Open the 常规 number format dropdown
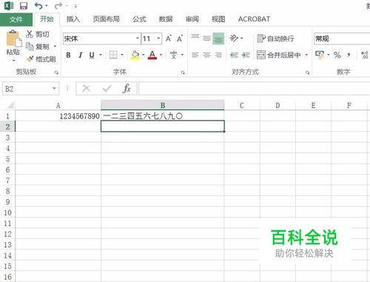 (343, 38)
